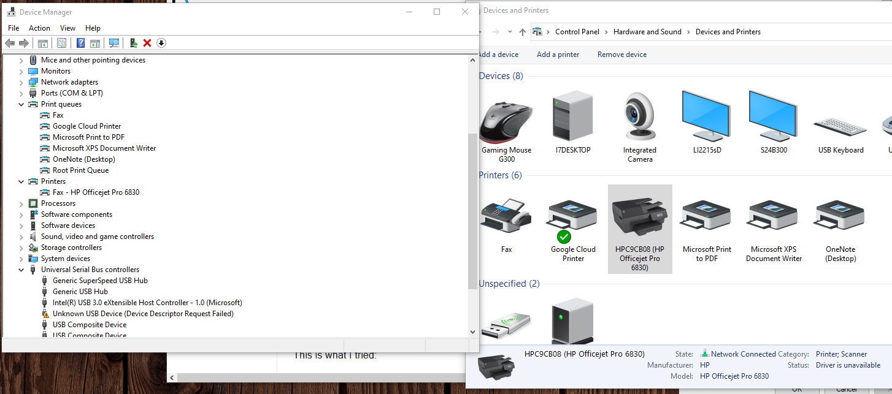Click Remove device
The width and height of the screenshot is (892, 394).
(622, 55)
